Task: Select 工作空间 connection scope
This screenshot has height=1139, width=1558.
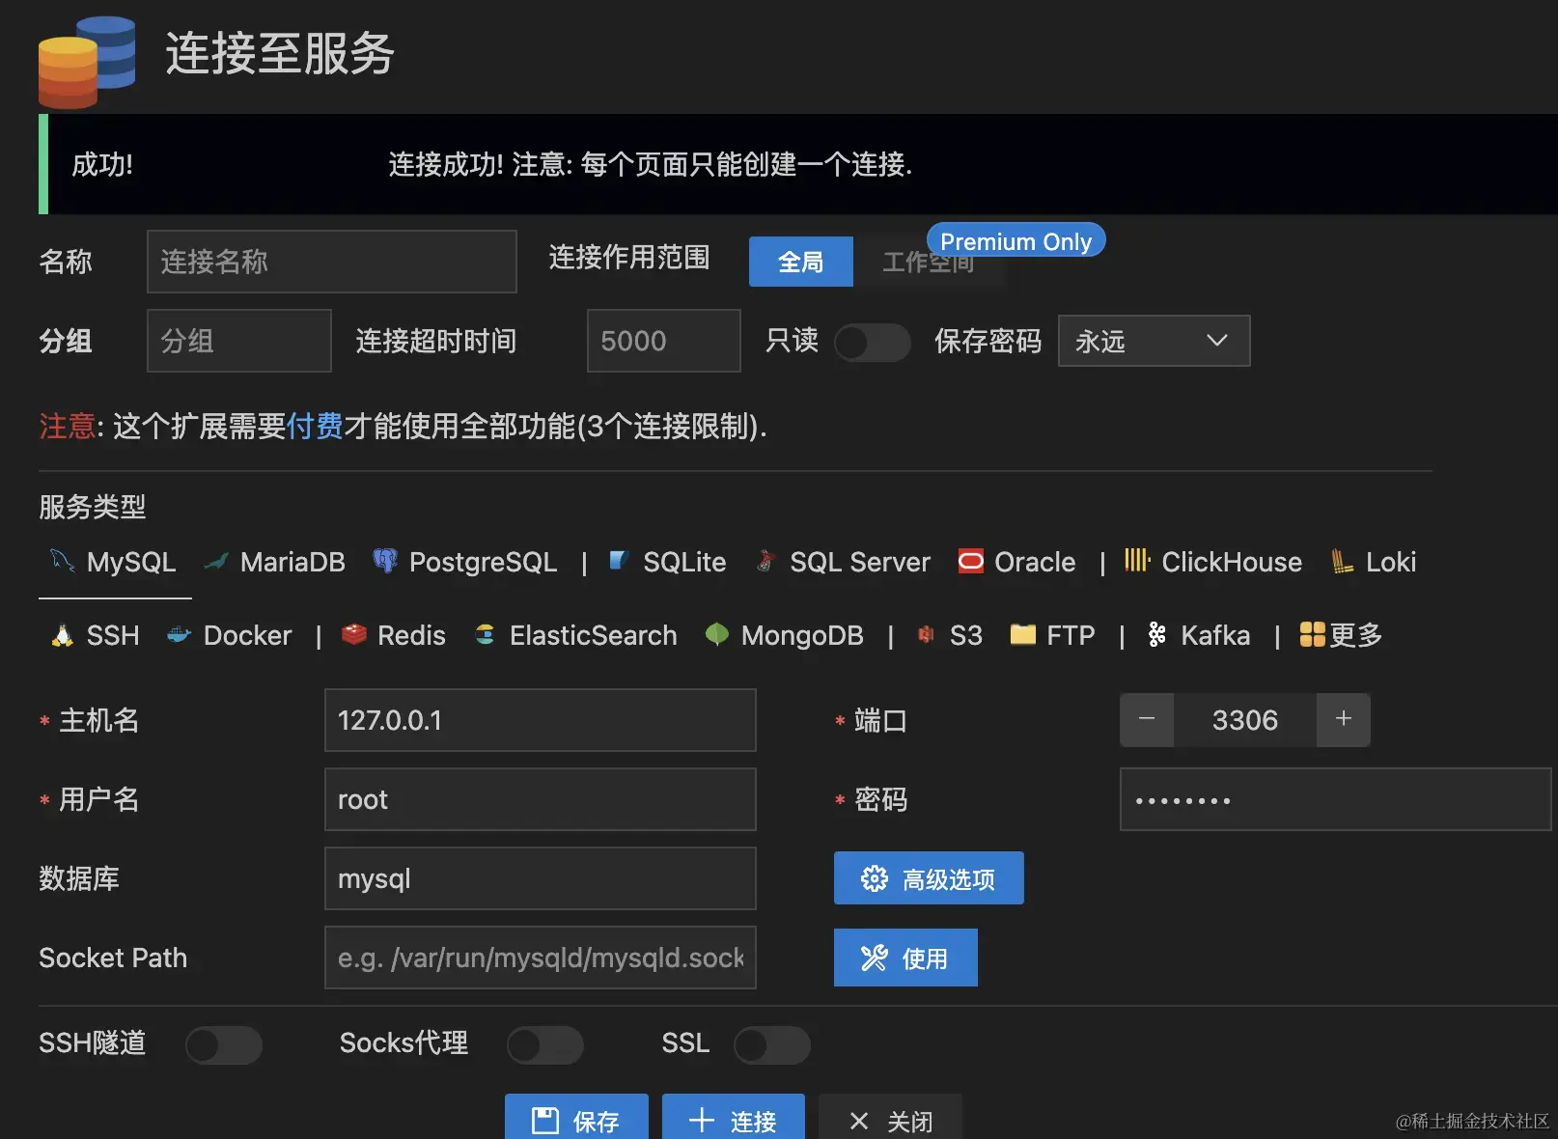Action: (929, 262)
